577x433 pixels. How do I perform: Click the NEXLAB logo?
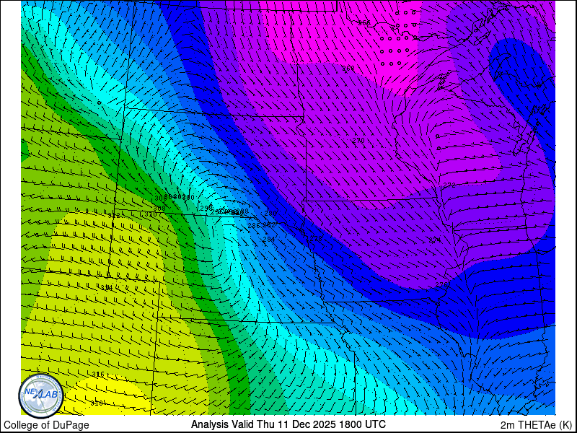41,395
